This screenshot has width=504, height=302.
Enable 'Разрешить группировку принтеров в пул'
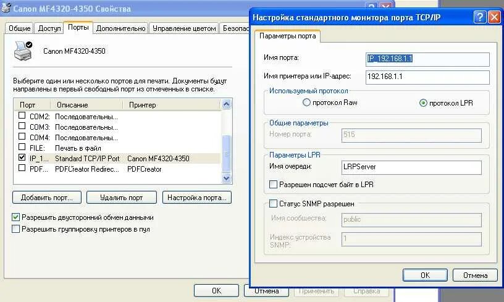pos(16,229)
